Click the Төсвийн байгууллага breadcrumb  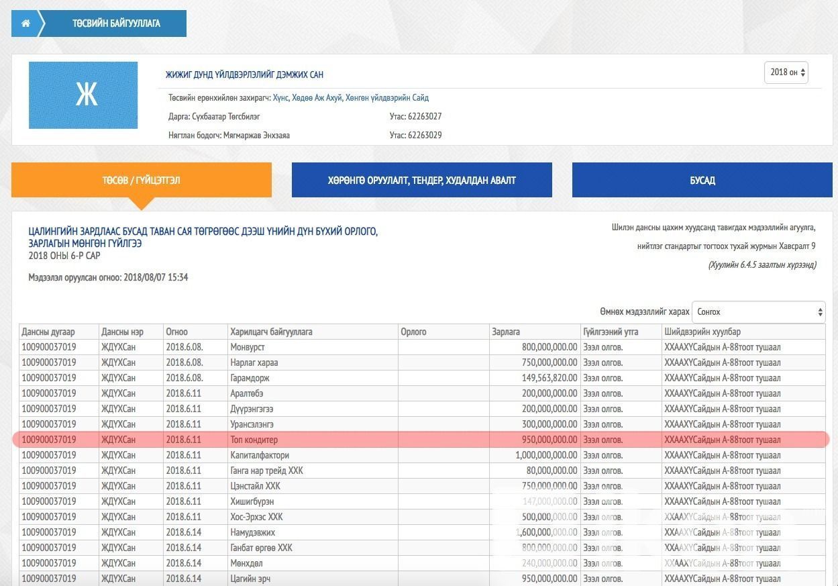(x=116, y=23)
